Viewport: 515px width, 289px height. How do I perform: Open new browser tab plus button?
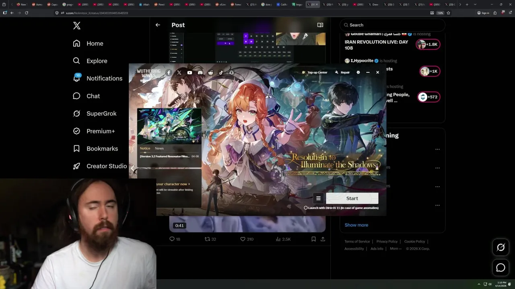click(467, 4)
